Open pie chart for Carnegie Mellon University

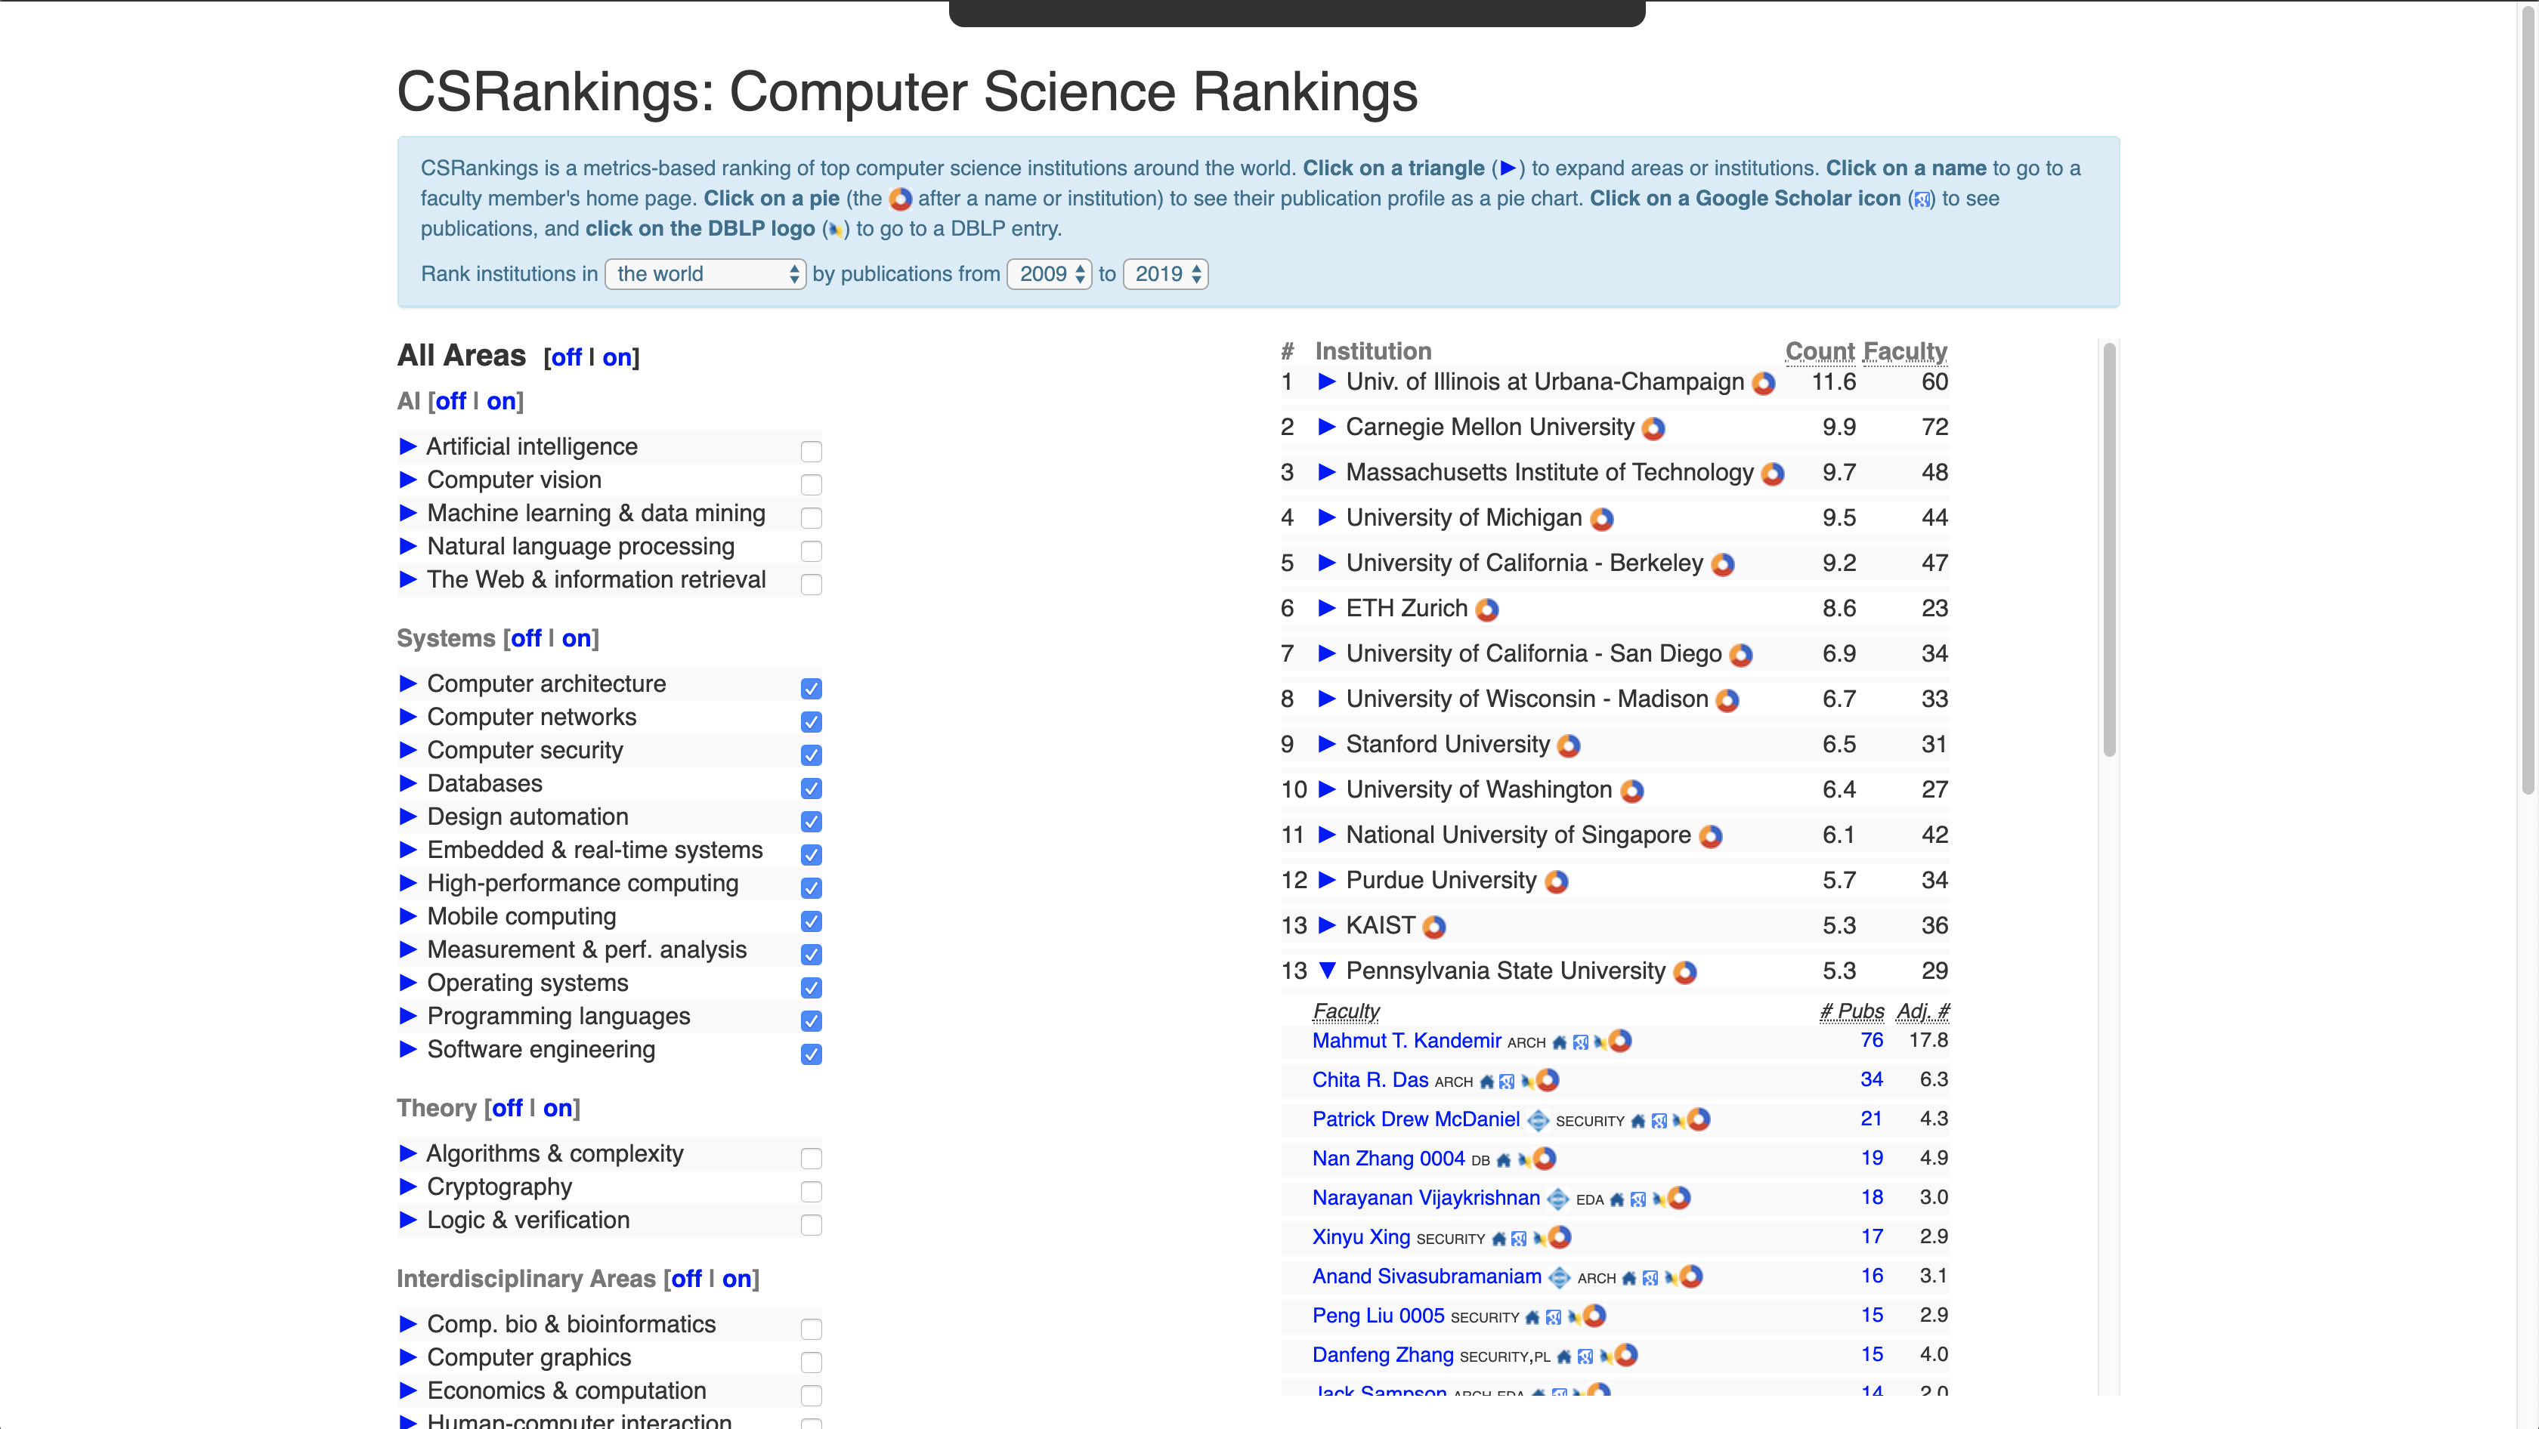[x=1654, y=428]
